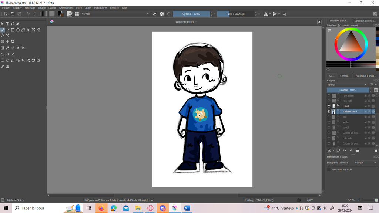Switch to the 'Historique d'annu...' tab

pos(365,76)
